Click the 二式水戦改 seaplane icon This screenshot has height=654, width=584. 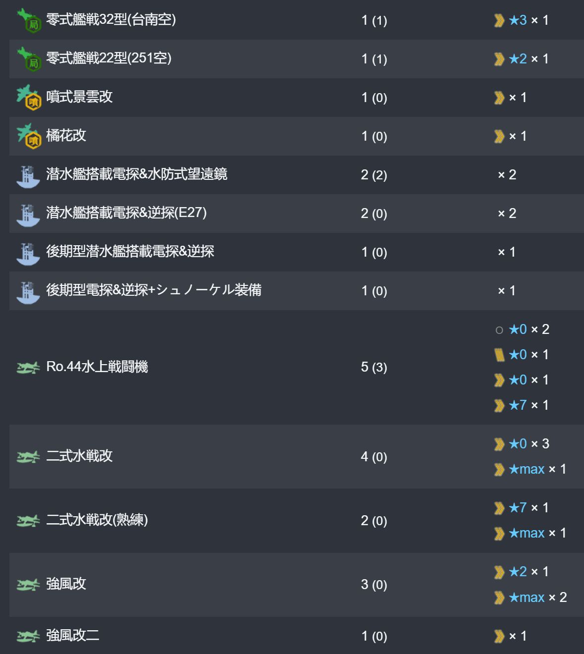(x=28, y=456)
